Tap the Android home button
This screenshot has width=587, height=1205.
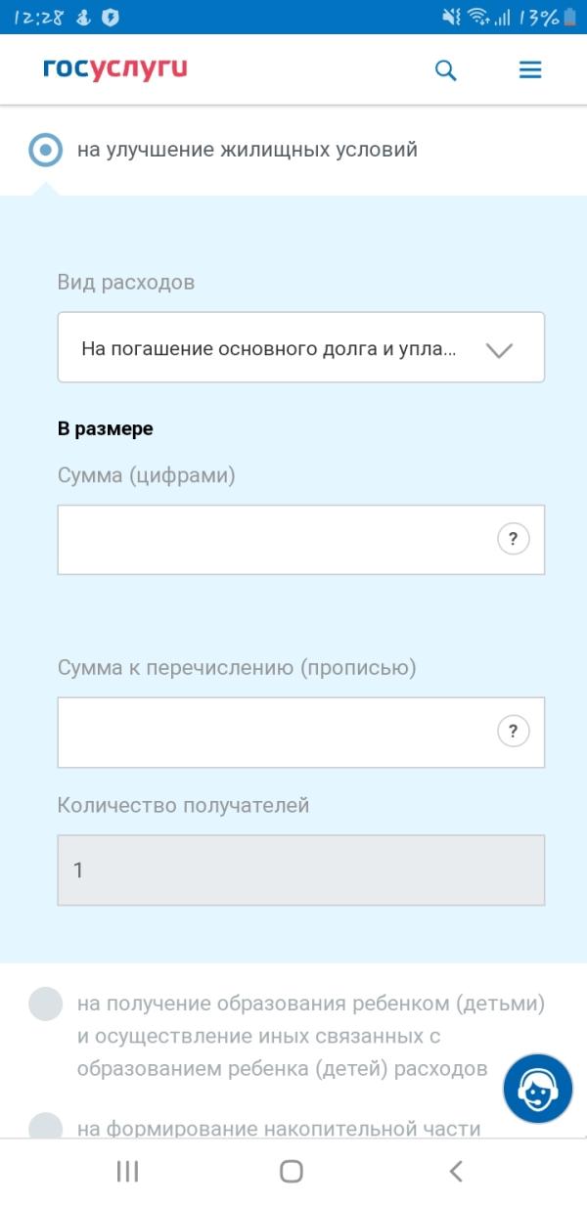coord(293,1170)
